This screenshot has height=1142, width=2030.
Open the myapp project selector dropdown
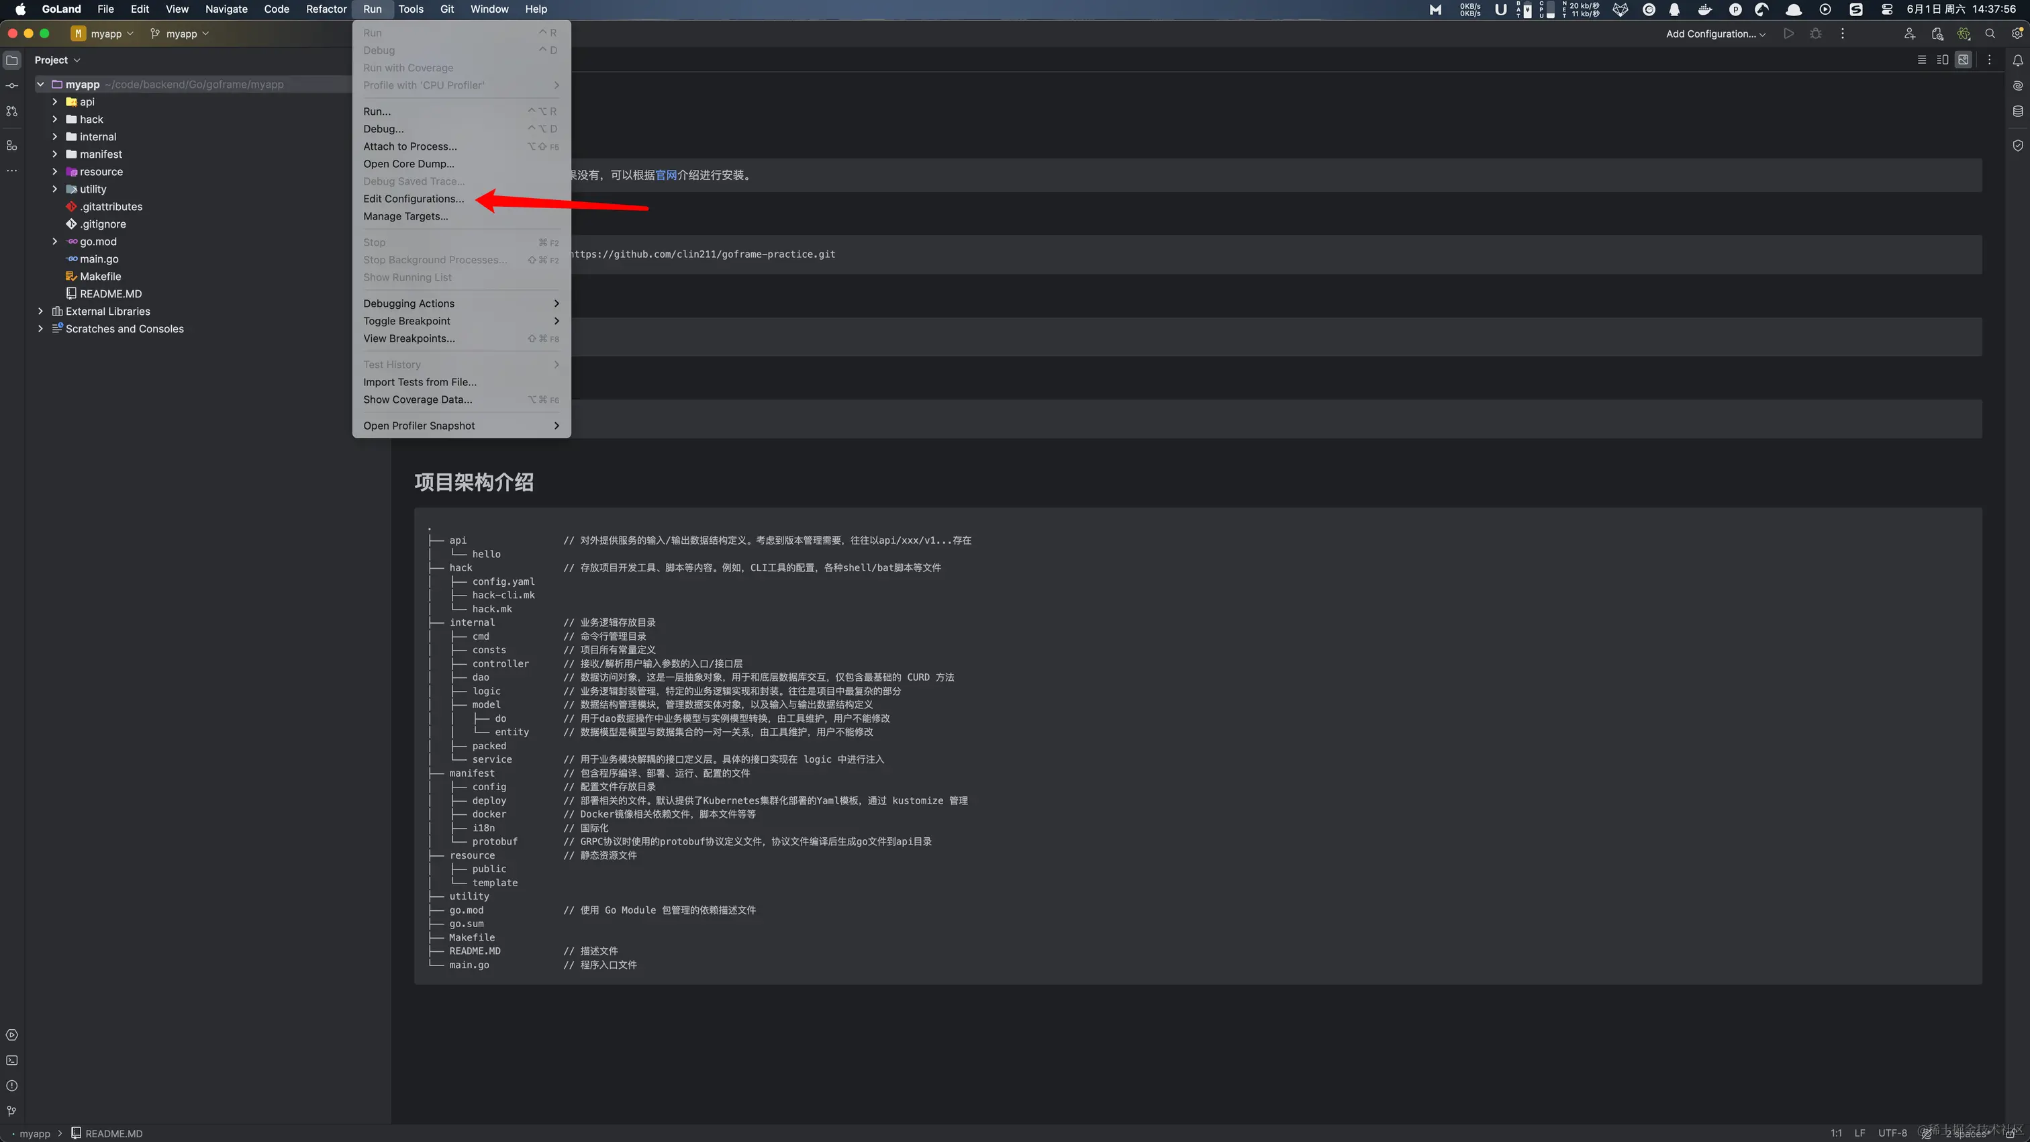pyautogui.click(x=103, y=34)
